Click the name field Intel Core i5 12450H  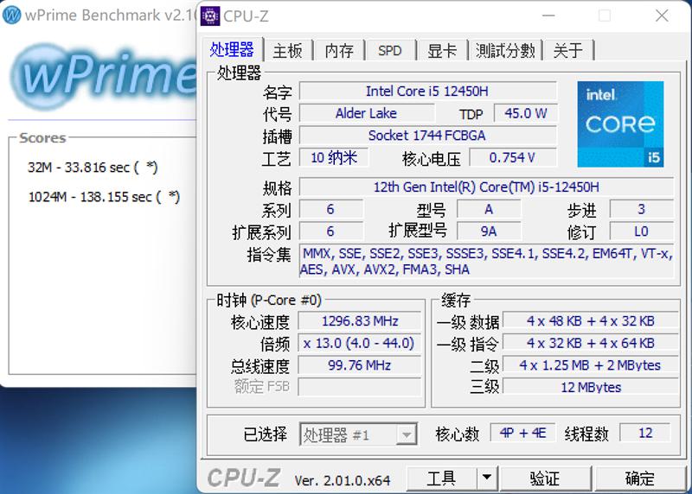(x=427, y=92)
